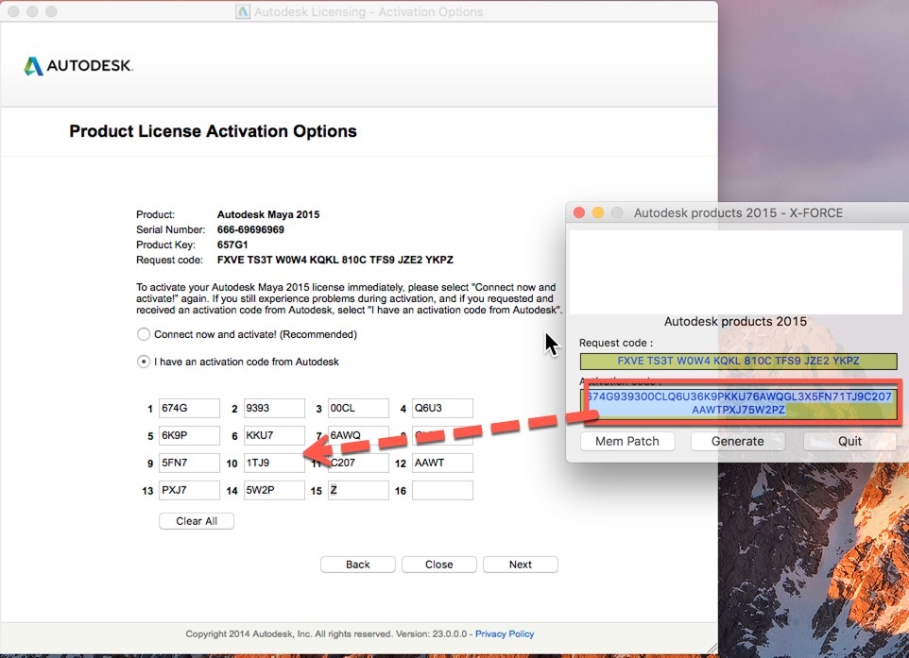
Task: Click the request code text in Autodesk window
Action: (x=335, y=260)
